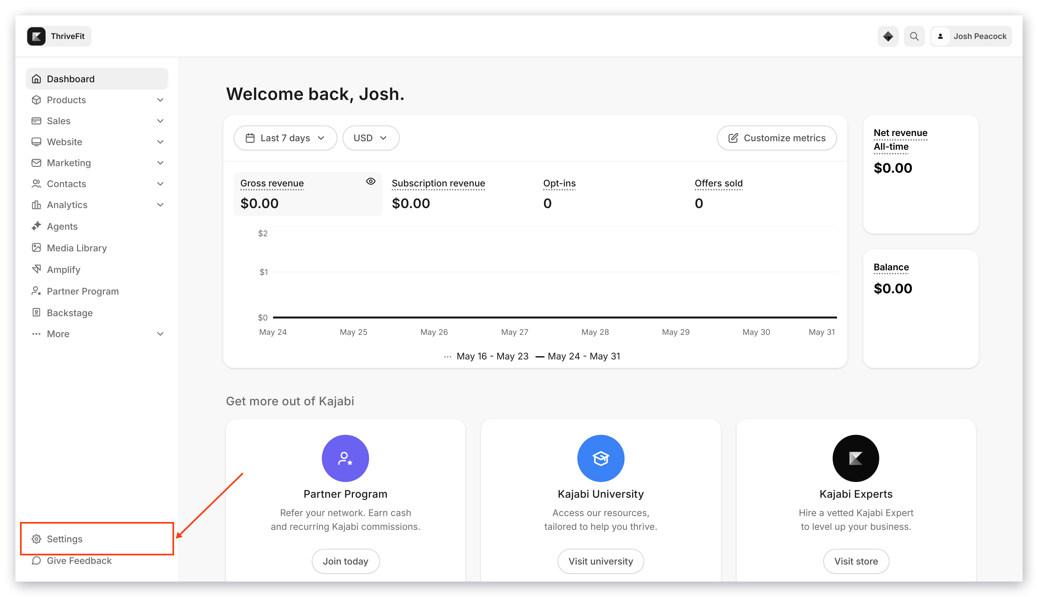Open Agents from the sidebar
The width and height of the screenshot is (1038, 597).
(97, 226)
